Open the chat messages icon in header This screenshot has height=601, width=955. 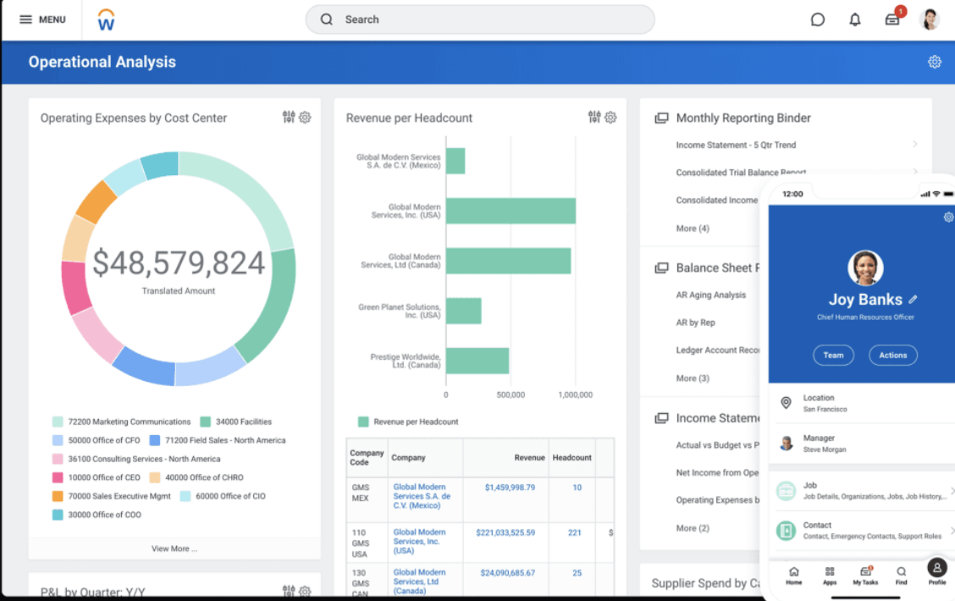pyautogui.click(x=817, y=19)
